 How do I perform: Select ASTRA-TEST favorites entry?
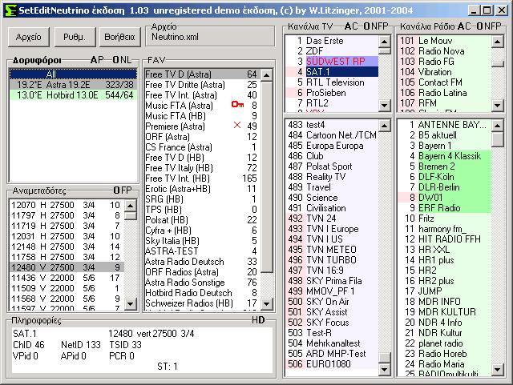tap(202, 251)
